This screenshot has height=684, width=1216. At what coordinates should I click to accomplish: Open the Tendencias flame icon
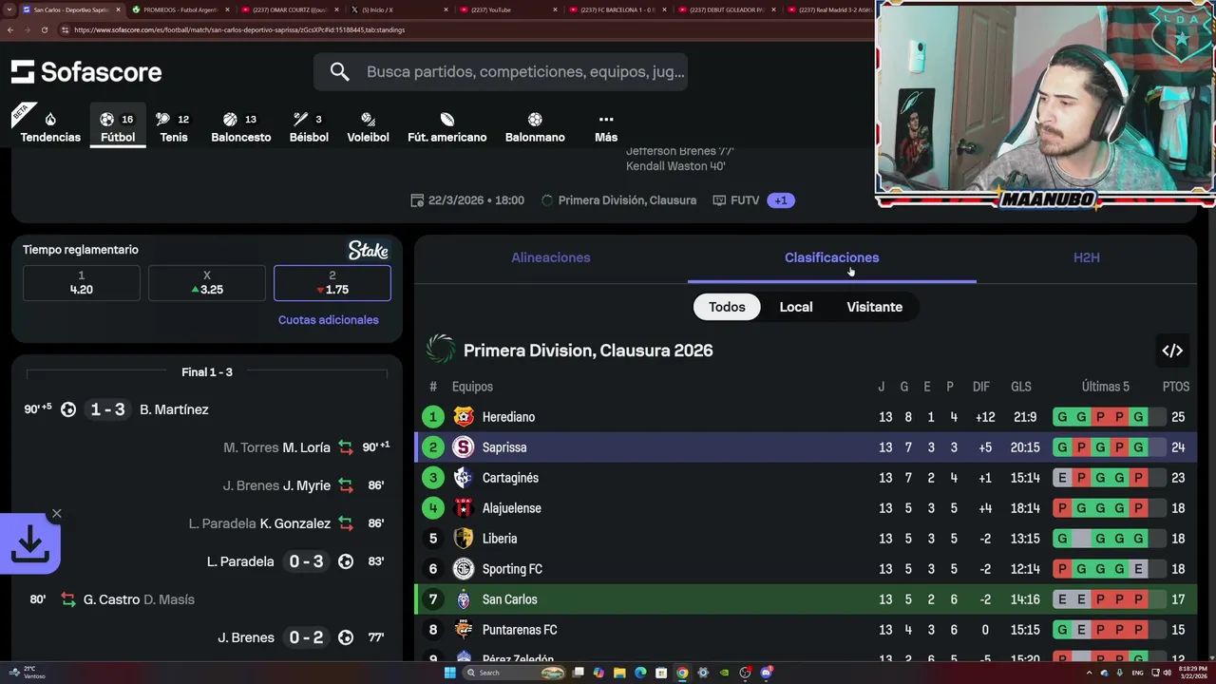click(50, 120)
